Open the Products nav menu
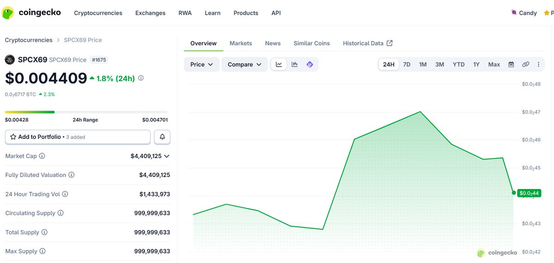 pyautogui.click(x=246, y=13)
